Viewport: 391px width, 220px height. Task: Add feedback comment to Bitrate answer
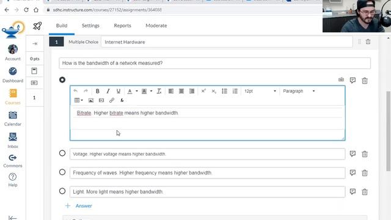click(x=353, y=80)
